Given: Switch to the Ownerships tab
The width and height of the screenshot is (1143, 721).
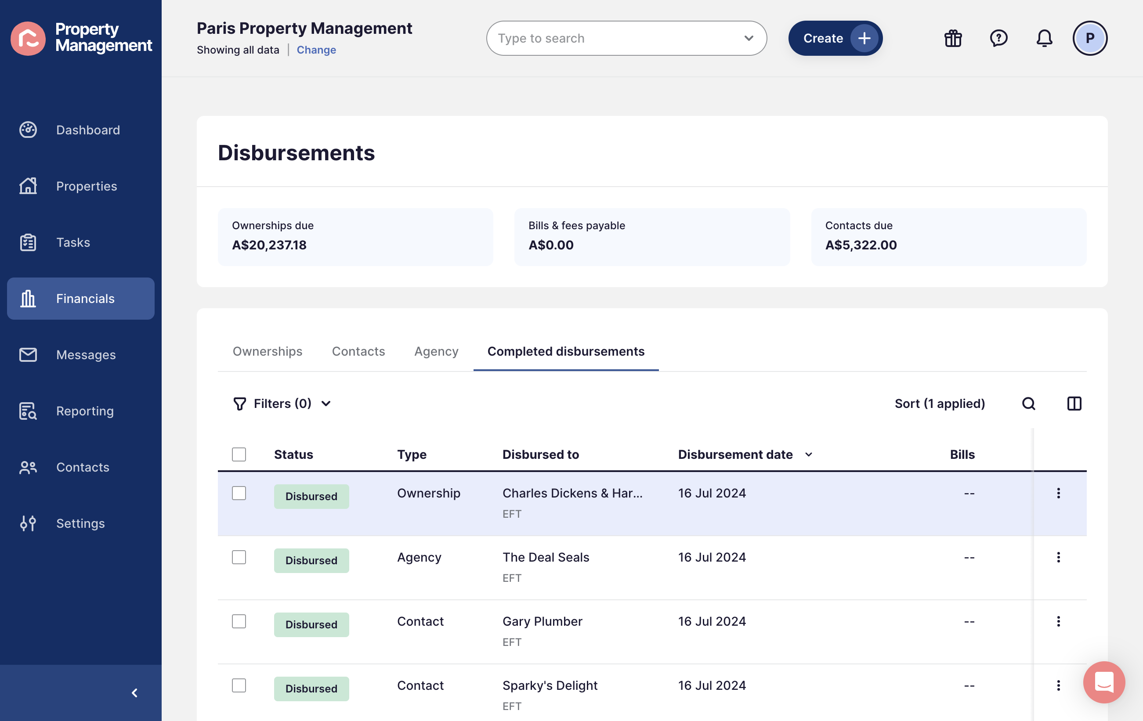Looking at the screenshot, I should coord(267,351).
